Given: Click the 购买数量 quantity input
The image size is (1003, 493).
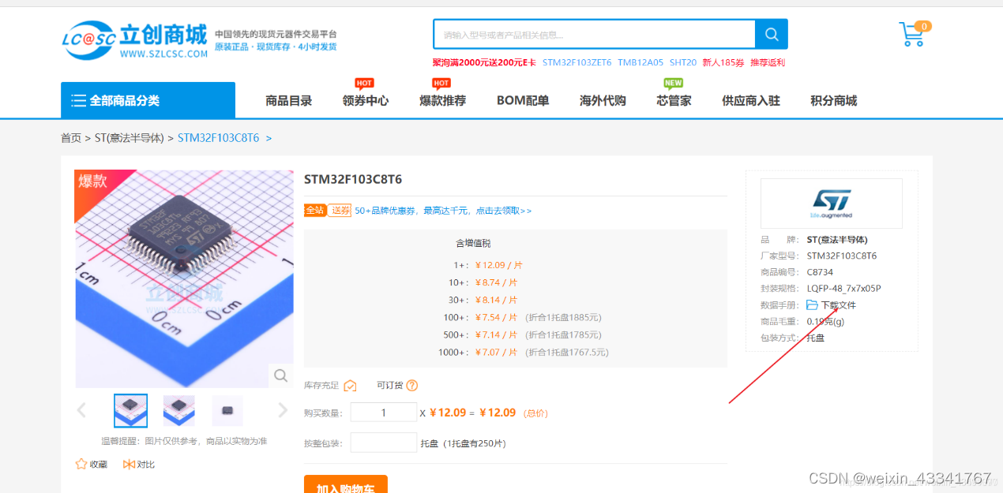Looking at the screenshot, I should [x=384, y=413].
